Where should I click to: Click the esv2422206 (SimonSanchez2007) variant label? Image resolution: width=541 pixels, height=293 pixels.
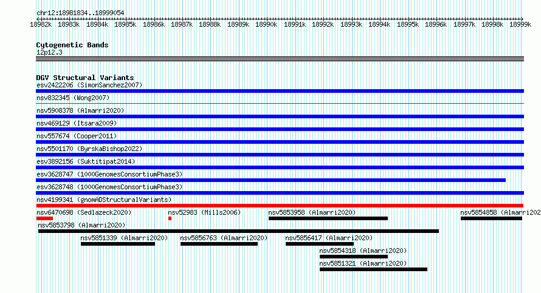(89, 85)
